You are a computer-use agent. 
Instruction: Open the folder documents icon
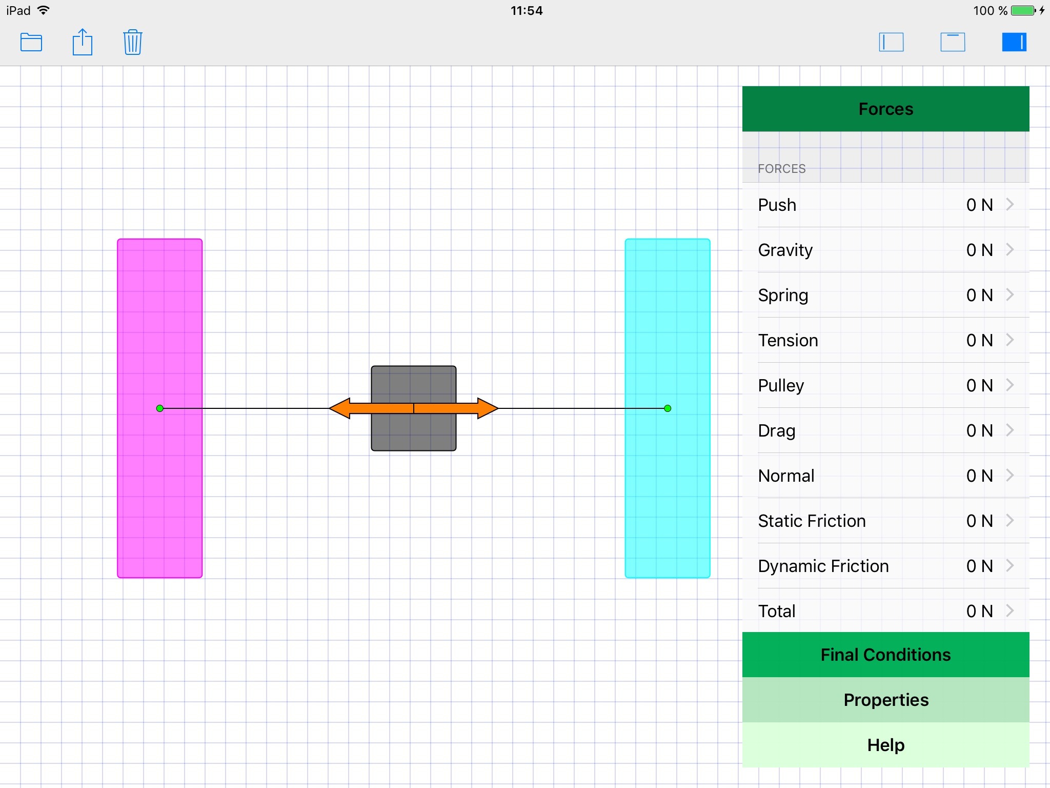[x=31, y=42]
